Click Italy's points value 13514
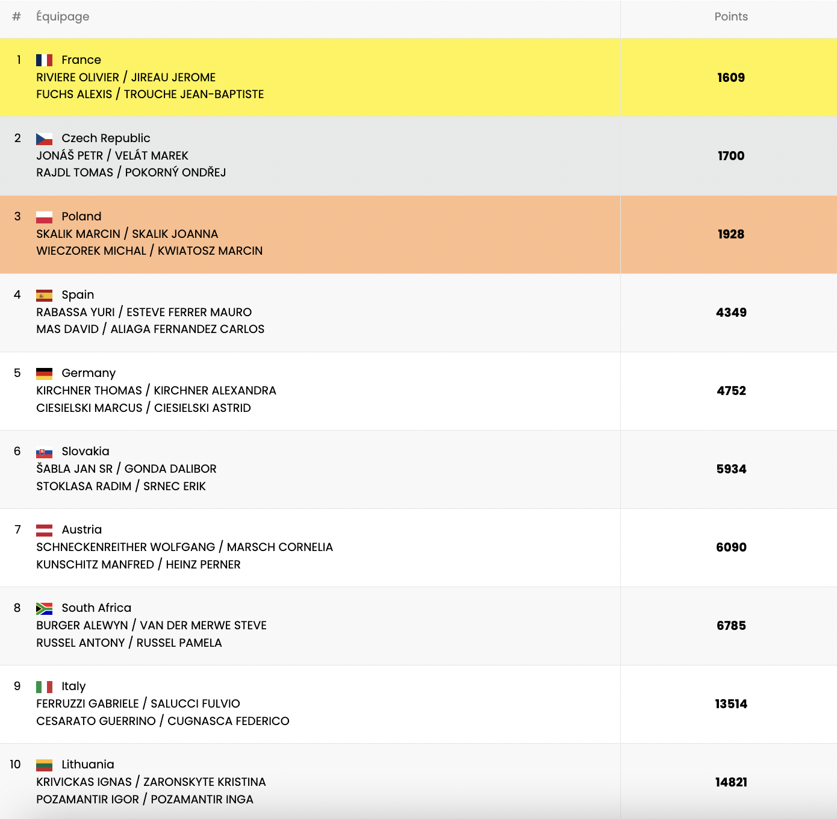This screenshot has height=819, width=837. tap(731, 704)
